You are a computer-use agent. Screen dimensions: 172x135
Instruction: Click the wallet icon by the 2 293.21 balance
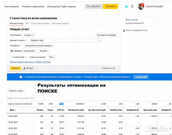tap(88, 6)
